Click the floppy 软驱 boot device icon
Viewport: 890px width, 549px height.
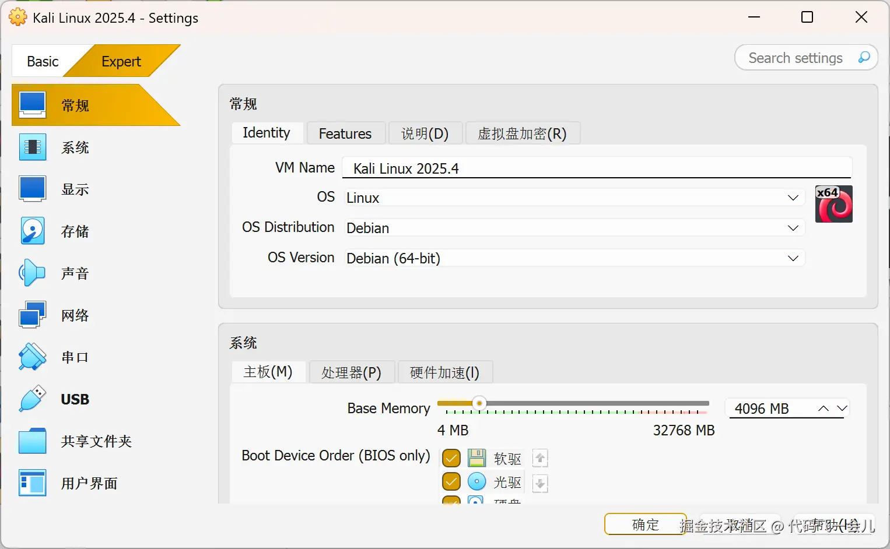point(476,458)
